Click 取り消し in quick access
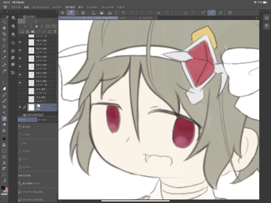 (26, 127)
